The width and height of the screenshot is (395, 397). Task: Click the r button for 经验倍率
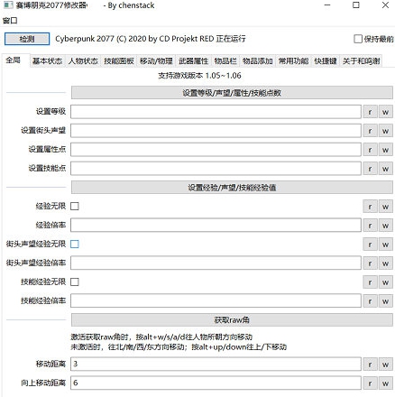370,226
